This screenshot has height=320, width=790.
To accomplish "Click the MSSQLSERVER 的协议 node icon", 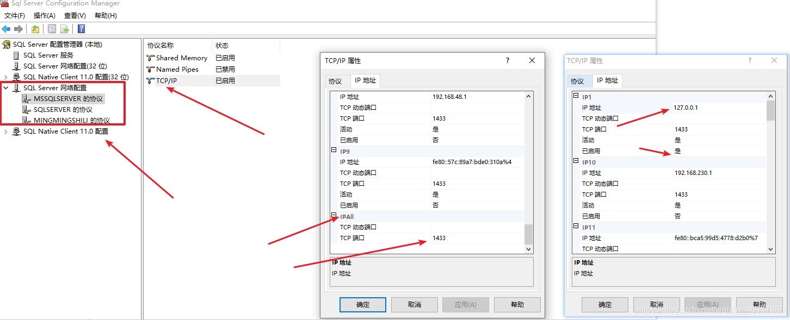I will 27,99.
